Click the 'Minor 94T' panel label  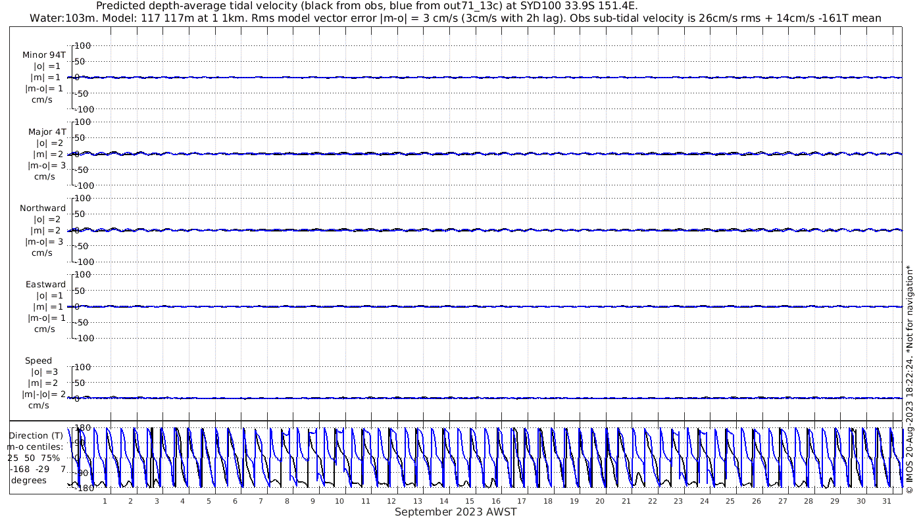(44, 55)
